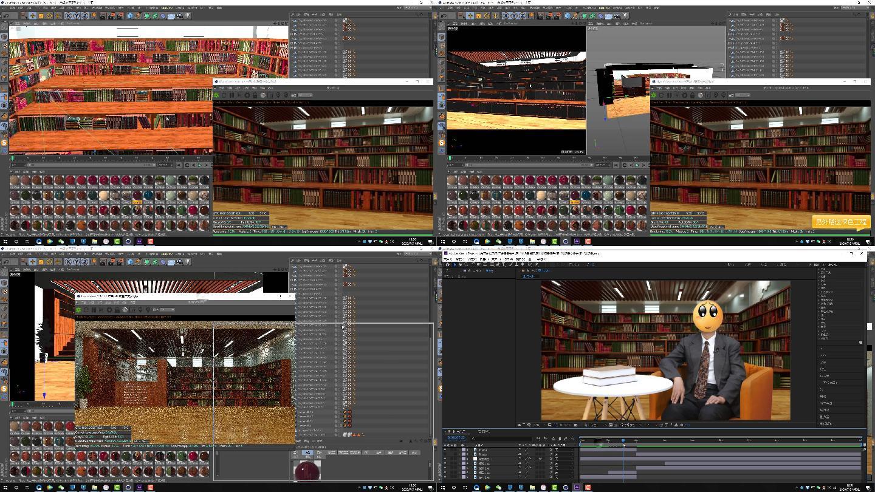The width and height of the screenshot is (875, 492).
Task: Toggle eye visibility for layer 3 in After Effects
Action: (445, 459)
